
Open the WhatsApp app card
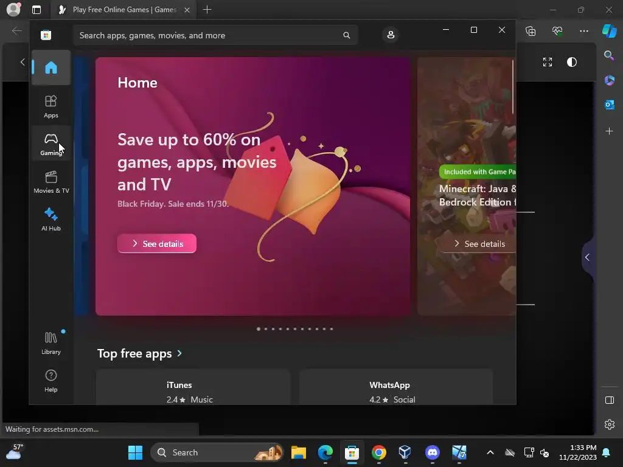click(396, 387)
